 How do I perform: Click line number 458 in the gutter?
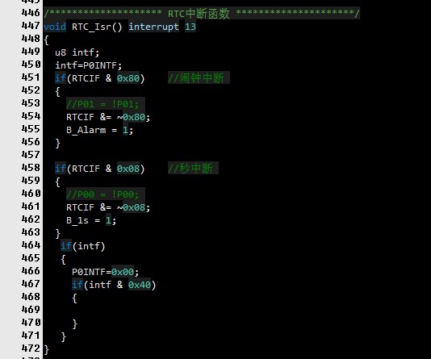pyautogui.click(x=31, y=168)
